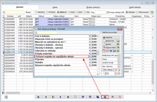Screen dimensions: 157x102
Task: Click the print list vertical scrollbar down arrow
Action: 98,74
